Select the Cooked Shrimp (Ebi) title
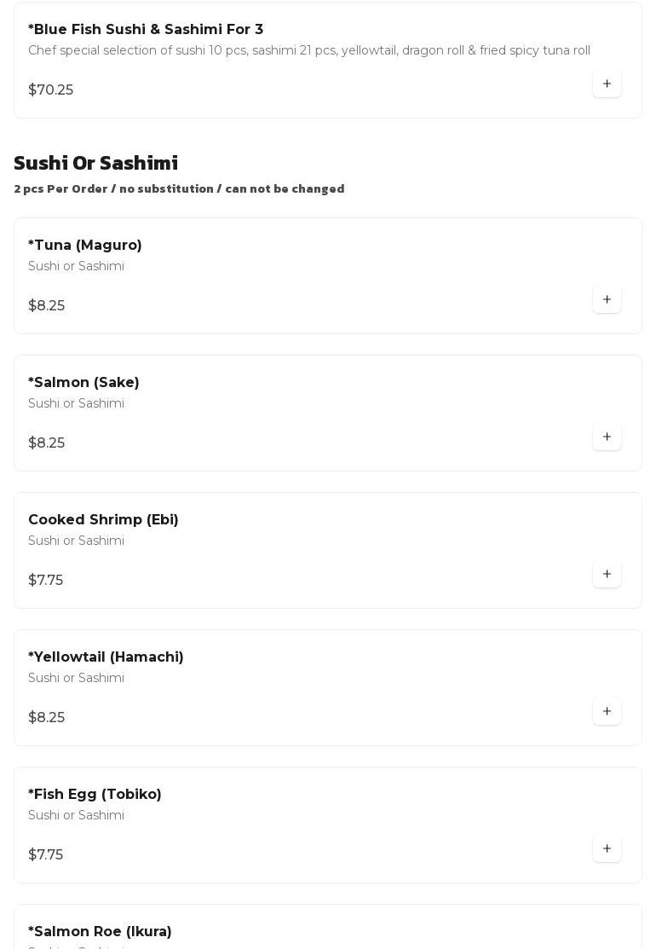 point(103,520)
